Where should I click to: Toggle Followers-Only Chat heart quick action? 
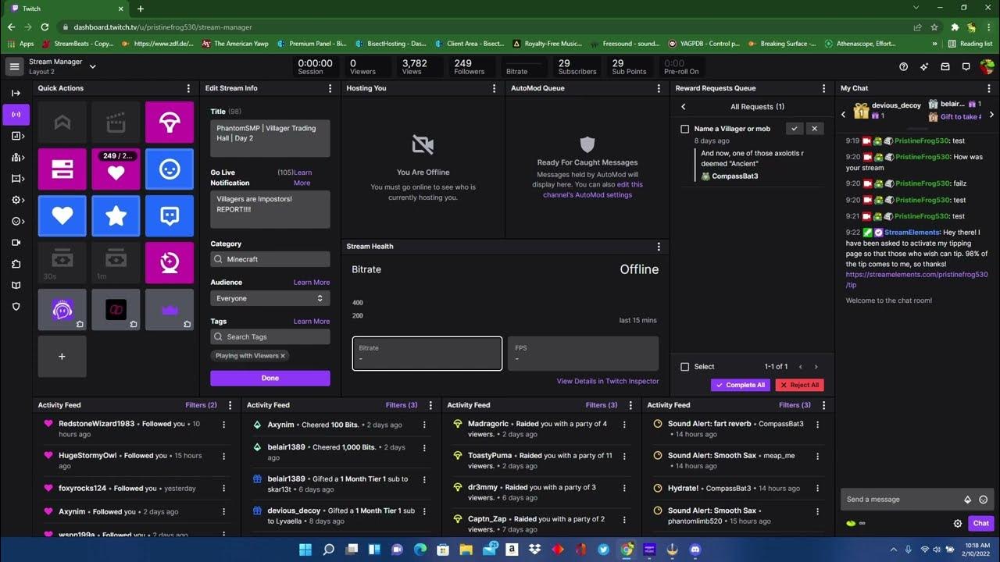[62, 215]
